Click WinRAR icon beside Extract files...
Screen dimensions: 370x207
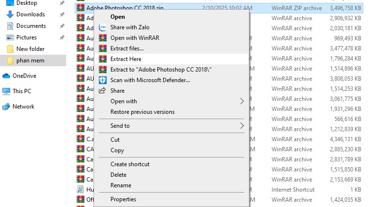pyautogui.click(x=102, y=49)
